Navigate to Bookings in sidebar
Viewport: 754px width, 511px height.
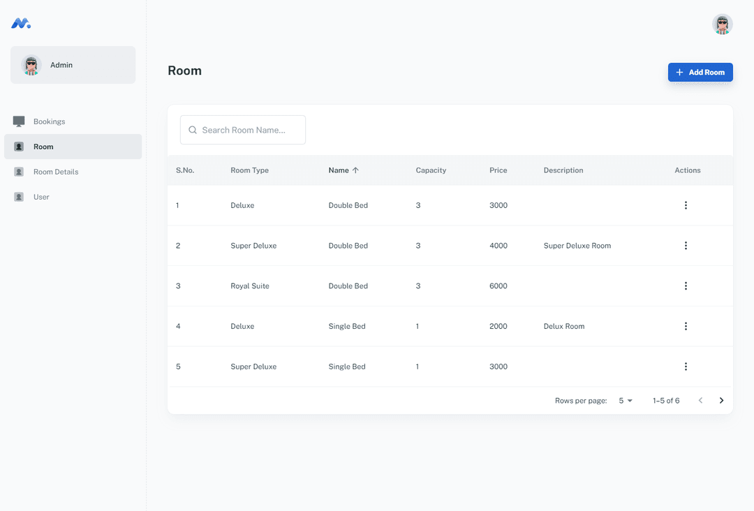[49, 121]
